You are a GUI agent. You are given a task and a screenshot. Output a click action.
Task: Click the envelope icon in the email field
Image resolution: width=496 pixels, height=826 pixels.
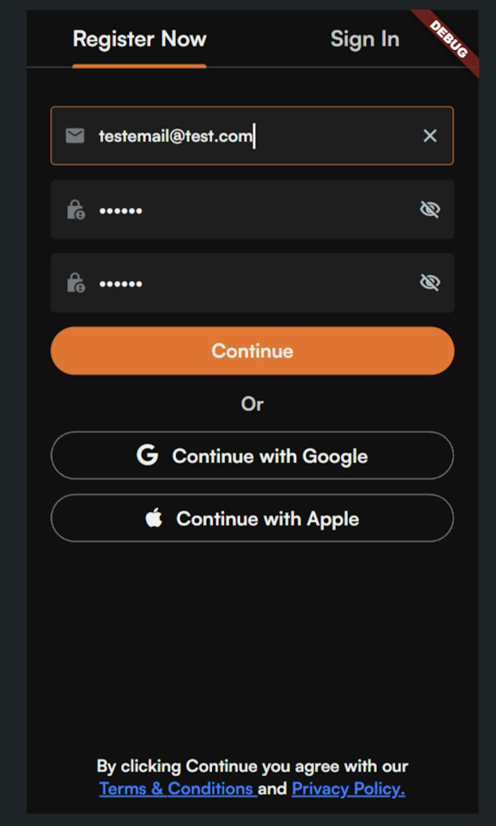[75, 135]
